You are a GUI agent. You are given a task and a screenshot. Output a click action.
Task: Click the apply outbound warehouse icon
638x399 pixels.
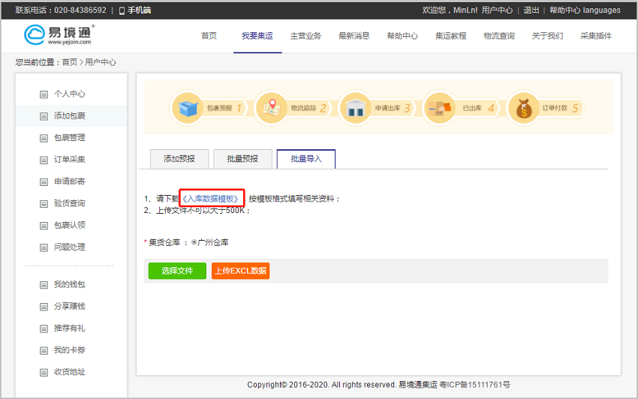(x=355, y=108)
